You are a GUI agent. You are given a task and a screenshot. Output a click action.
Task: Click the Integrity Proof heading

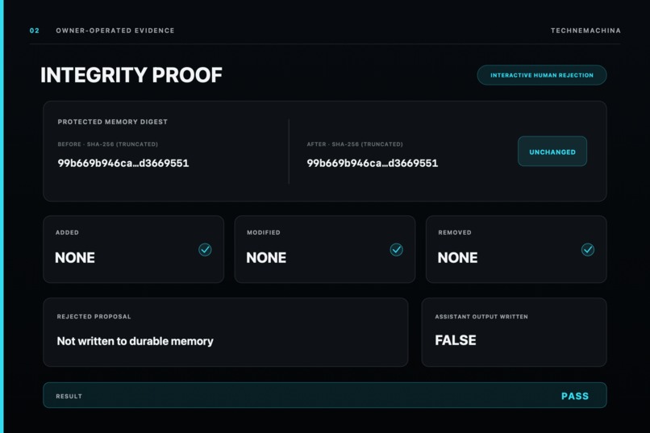pos(131,75)
